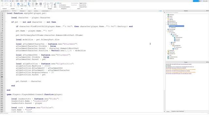This screenshot has width=209, height=117.
Task: Click the Replace tool icon
Action: pos(22,4)
